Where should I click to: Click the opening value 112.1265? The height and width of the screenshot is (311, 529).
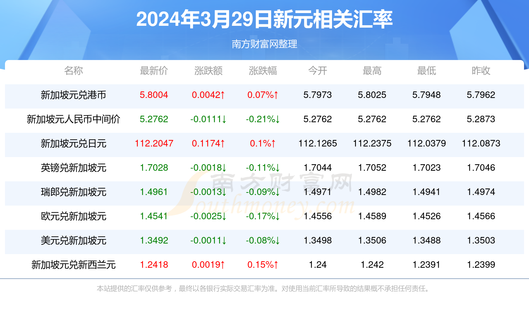pyautogui.click(x=318, y=143)
